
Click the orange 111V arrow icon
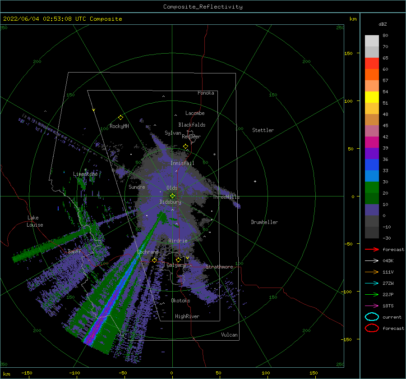click(x=372, y=272)
